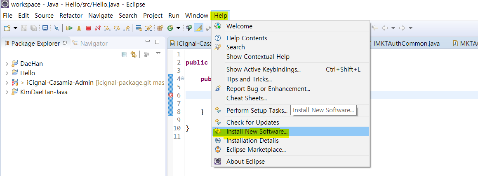Toggle Skip All Breakpoints icon
This screenshot has height=176, width=478.
(x=57, y=28)
